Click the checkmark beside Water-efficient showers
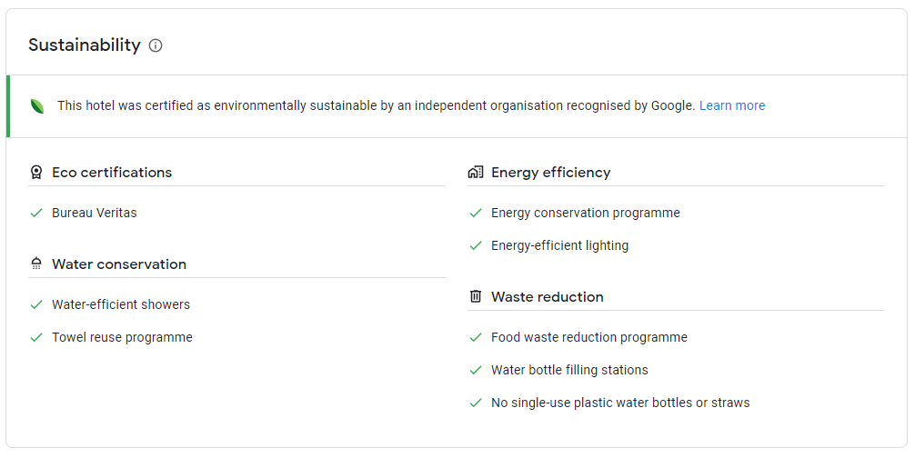This screenshot has width=915, height=458. [36, 304]
